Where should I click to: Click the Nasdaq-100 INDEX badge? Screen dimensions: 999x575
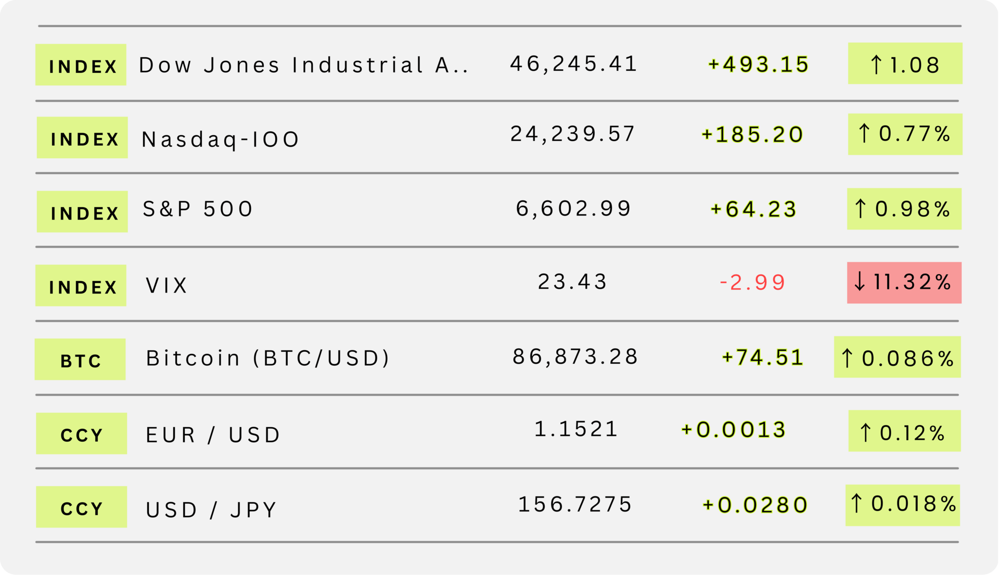point(82,137)
